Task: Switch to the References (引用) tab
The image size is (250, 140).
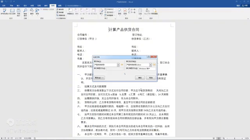Action: 39,5
